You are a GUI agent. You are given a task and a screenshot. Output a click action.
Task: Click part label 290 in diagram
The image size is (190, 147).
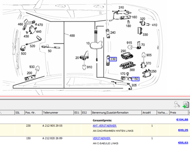(123, 51)
